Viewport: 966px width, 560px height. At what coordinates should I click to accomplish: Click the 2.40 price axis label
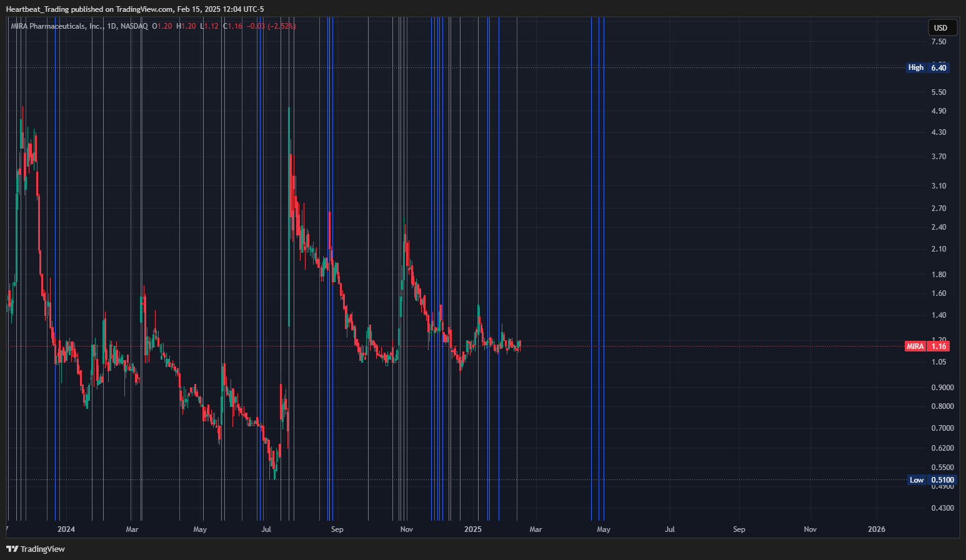pos(939,227)
